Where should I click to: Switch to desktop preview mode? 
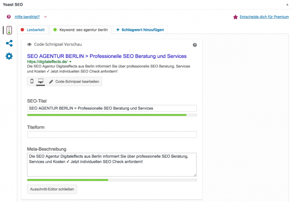(x=41, y=81)
